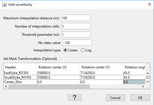The image size is (154, 105).
Task: Close the Add uncertainty dialog
Action: coord(149,4)
